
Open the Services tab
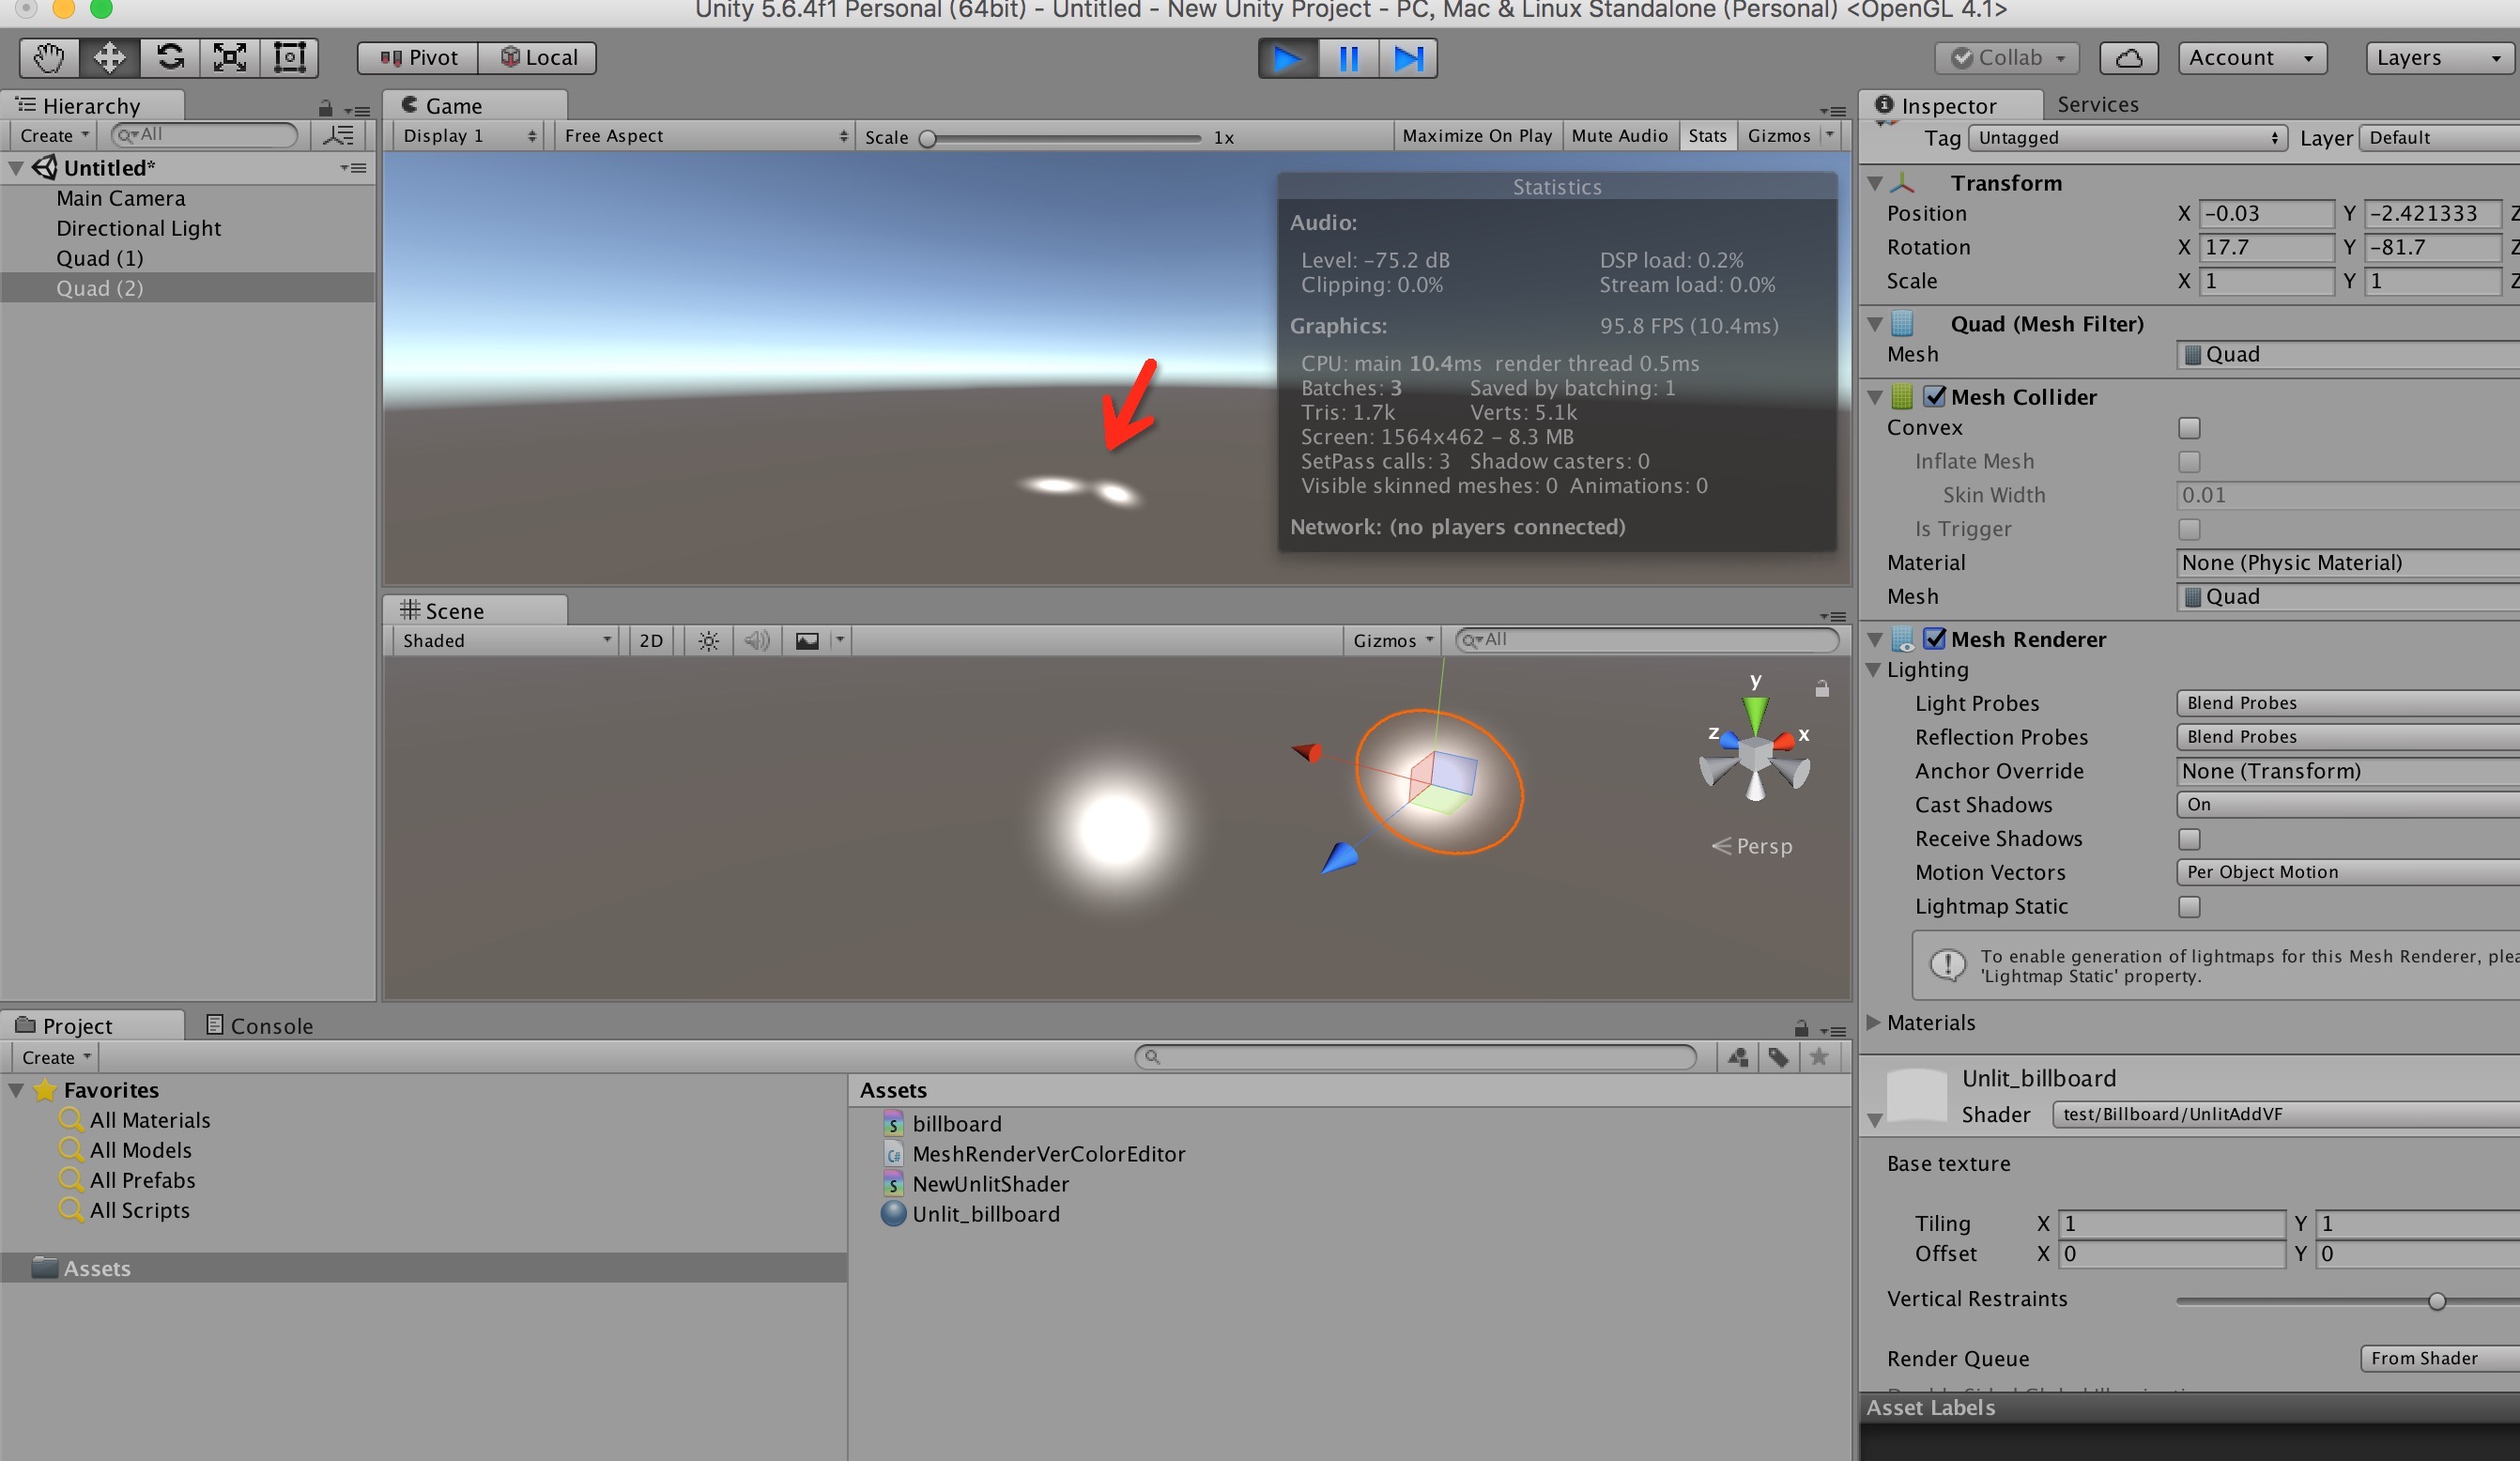pyautogui.click(x=2097, y=105)
